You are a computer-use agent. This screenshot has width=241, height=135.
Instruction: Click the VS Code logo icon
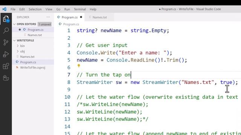pos(4,9)
